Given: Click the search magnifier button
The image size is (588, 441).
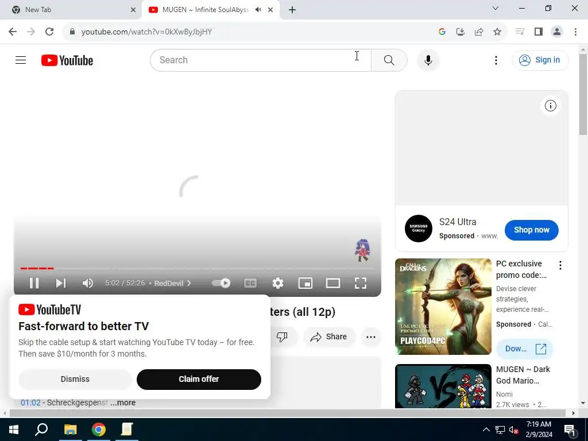Looking at the screenshot, I should coord(389,60).
